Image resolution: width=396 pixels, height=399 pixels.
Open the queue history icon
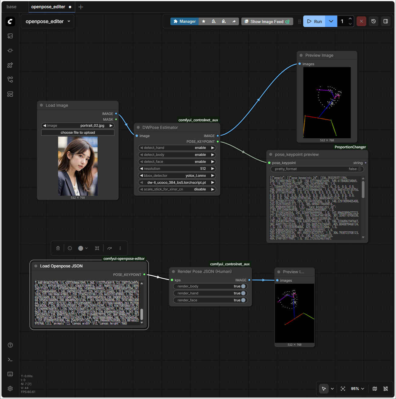point(374,22)
